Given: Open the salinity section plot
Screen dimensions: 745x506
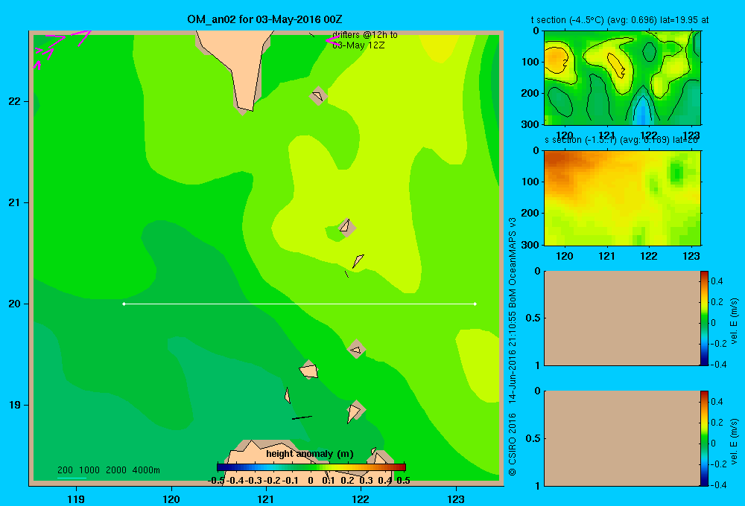Looking at the screenshot, I should tap(622, 197).
